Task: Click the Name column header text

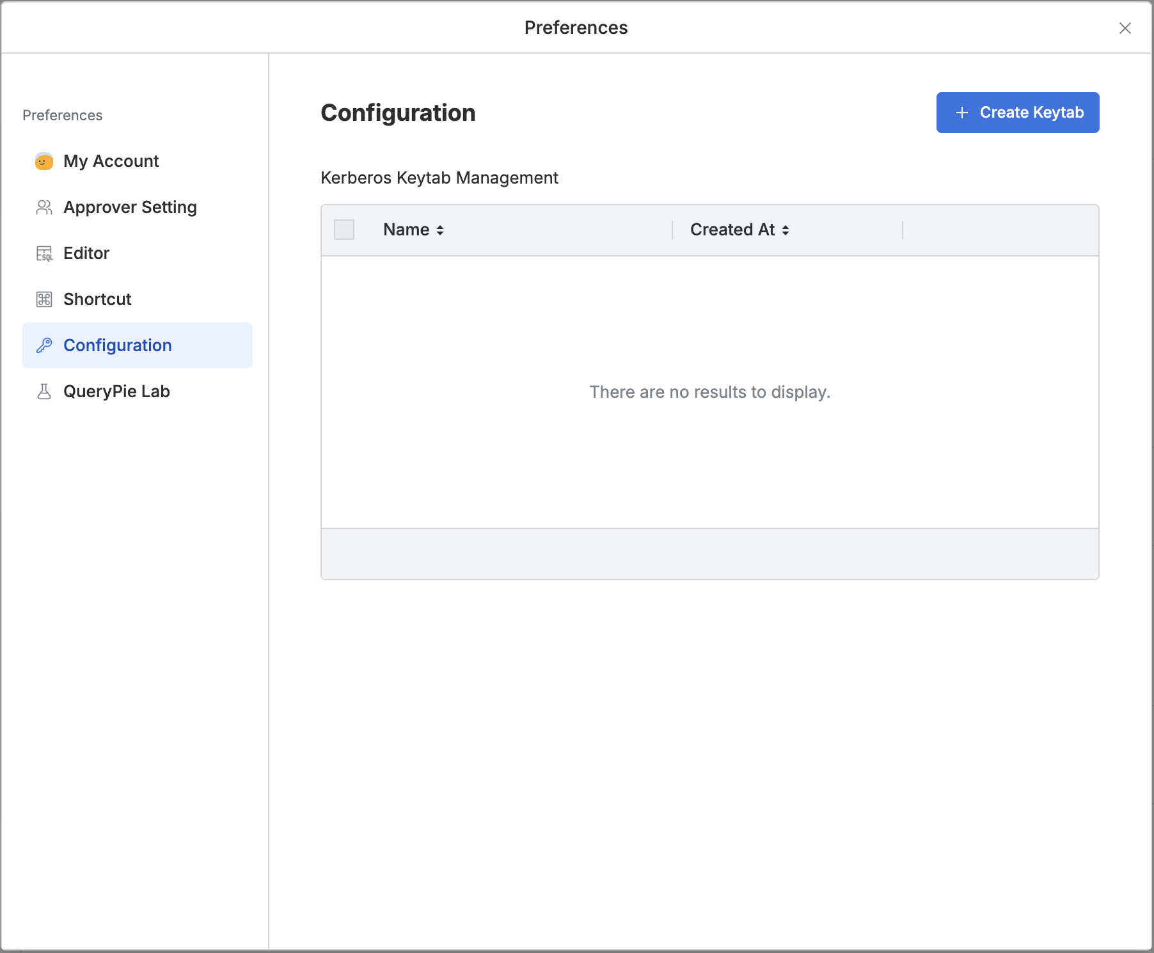Action: (x=406, y=230)
